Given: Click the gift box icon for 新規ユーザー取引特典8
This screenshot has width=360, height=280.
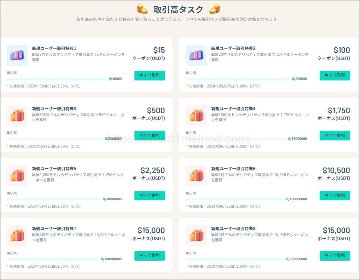Looking at the screenshot, I should pos(196,236).
